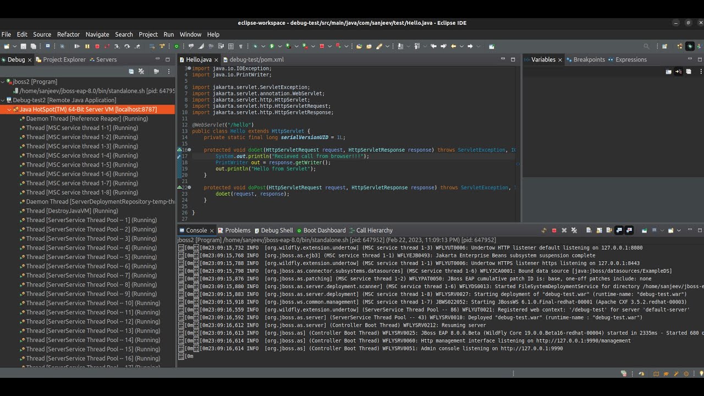Click the Collapse All icon in Variables view
Screen dimensions: 704x396
[688, 71]
